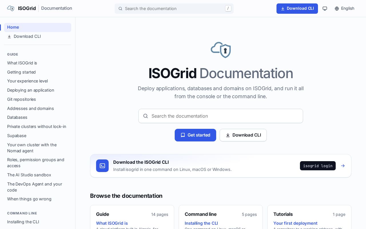366x229 pixels.
Task: Click the globe icon next to English
Action: point(337,9)
